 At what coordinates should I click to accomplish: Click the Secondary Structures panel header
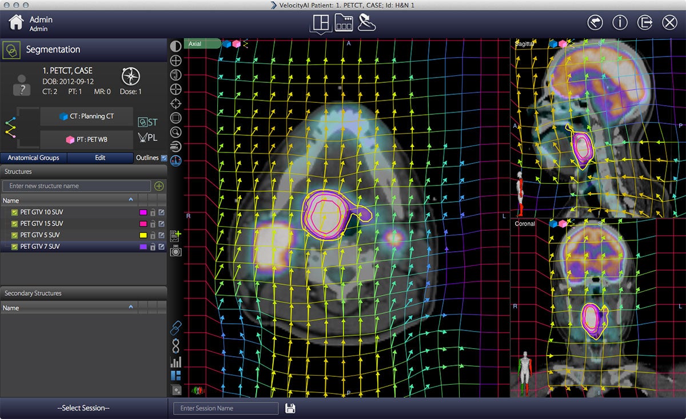coord(83,293)
